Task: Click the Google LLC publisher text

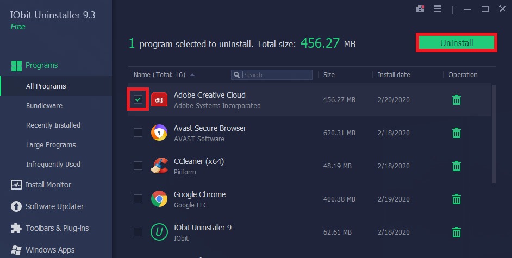Action: point(190,205)
